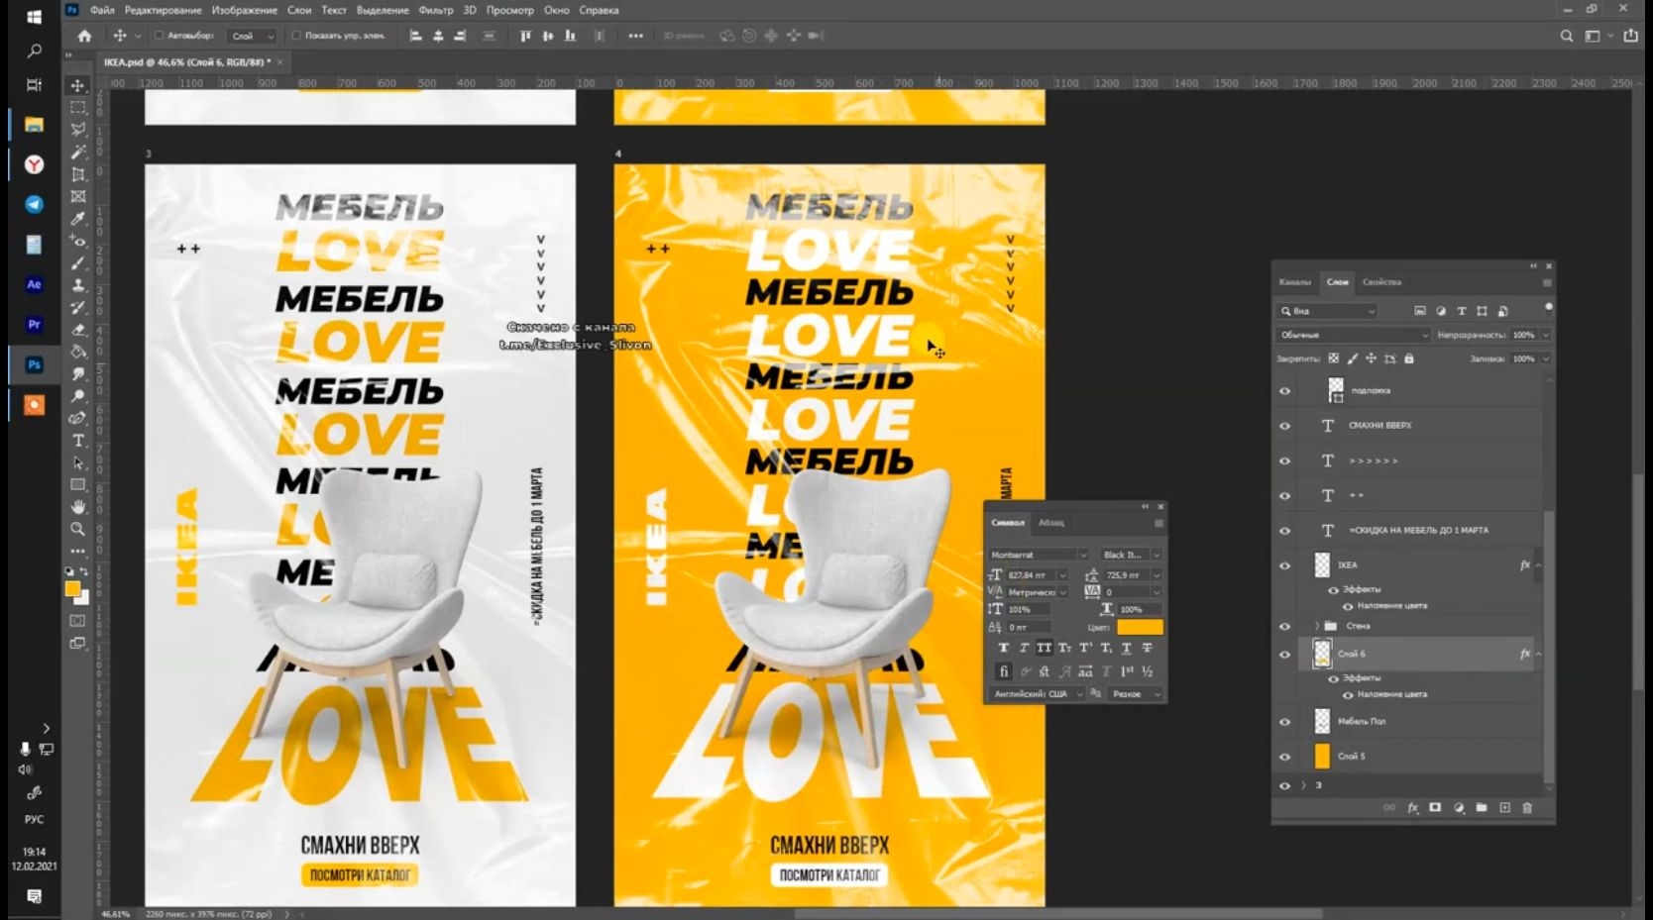
Task: Hide the Мебель Пол layer
Action: click(1285, 722)
